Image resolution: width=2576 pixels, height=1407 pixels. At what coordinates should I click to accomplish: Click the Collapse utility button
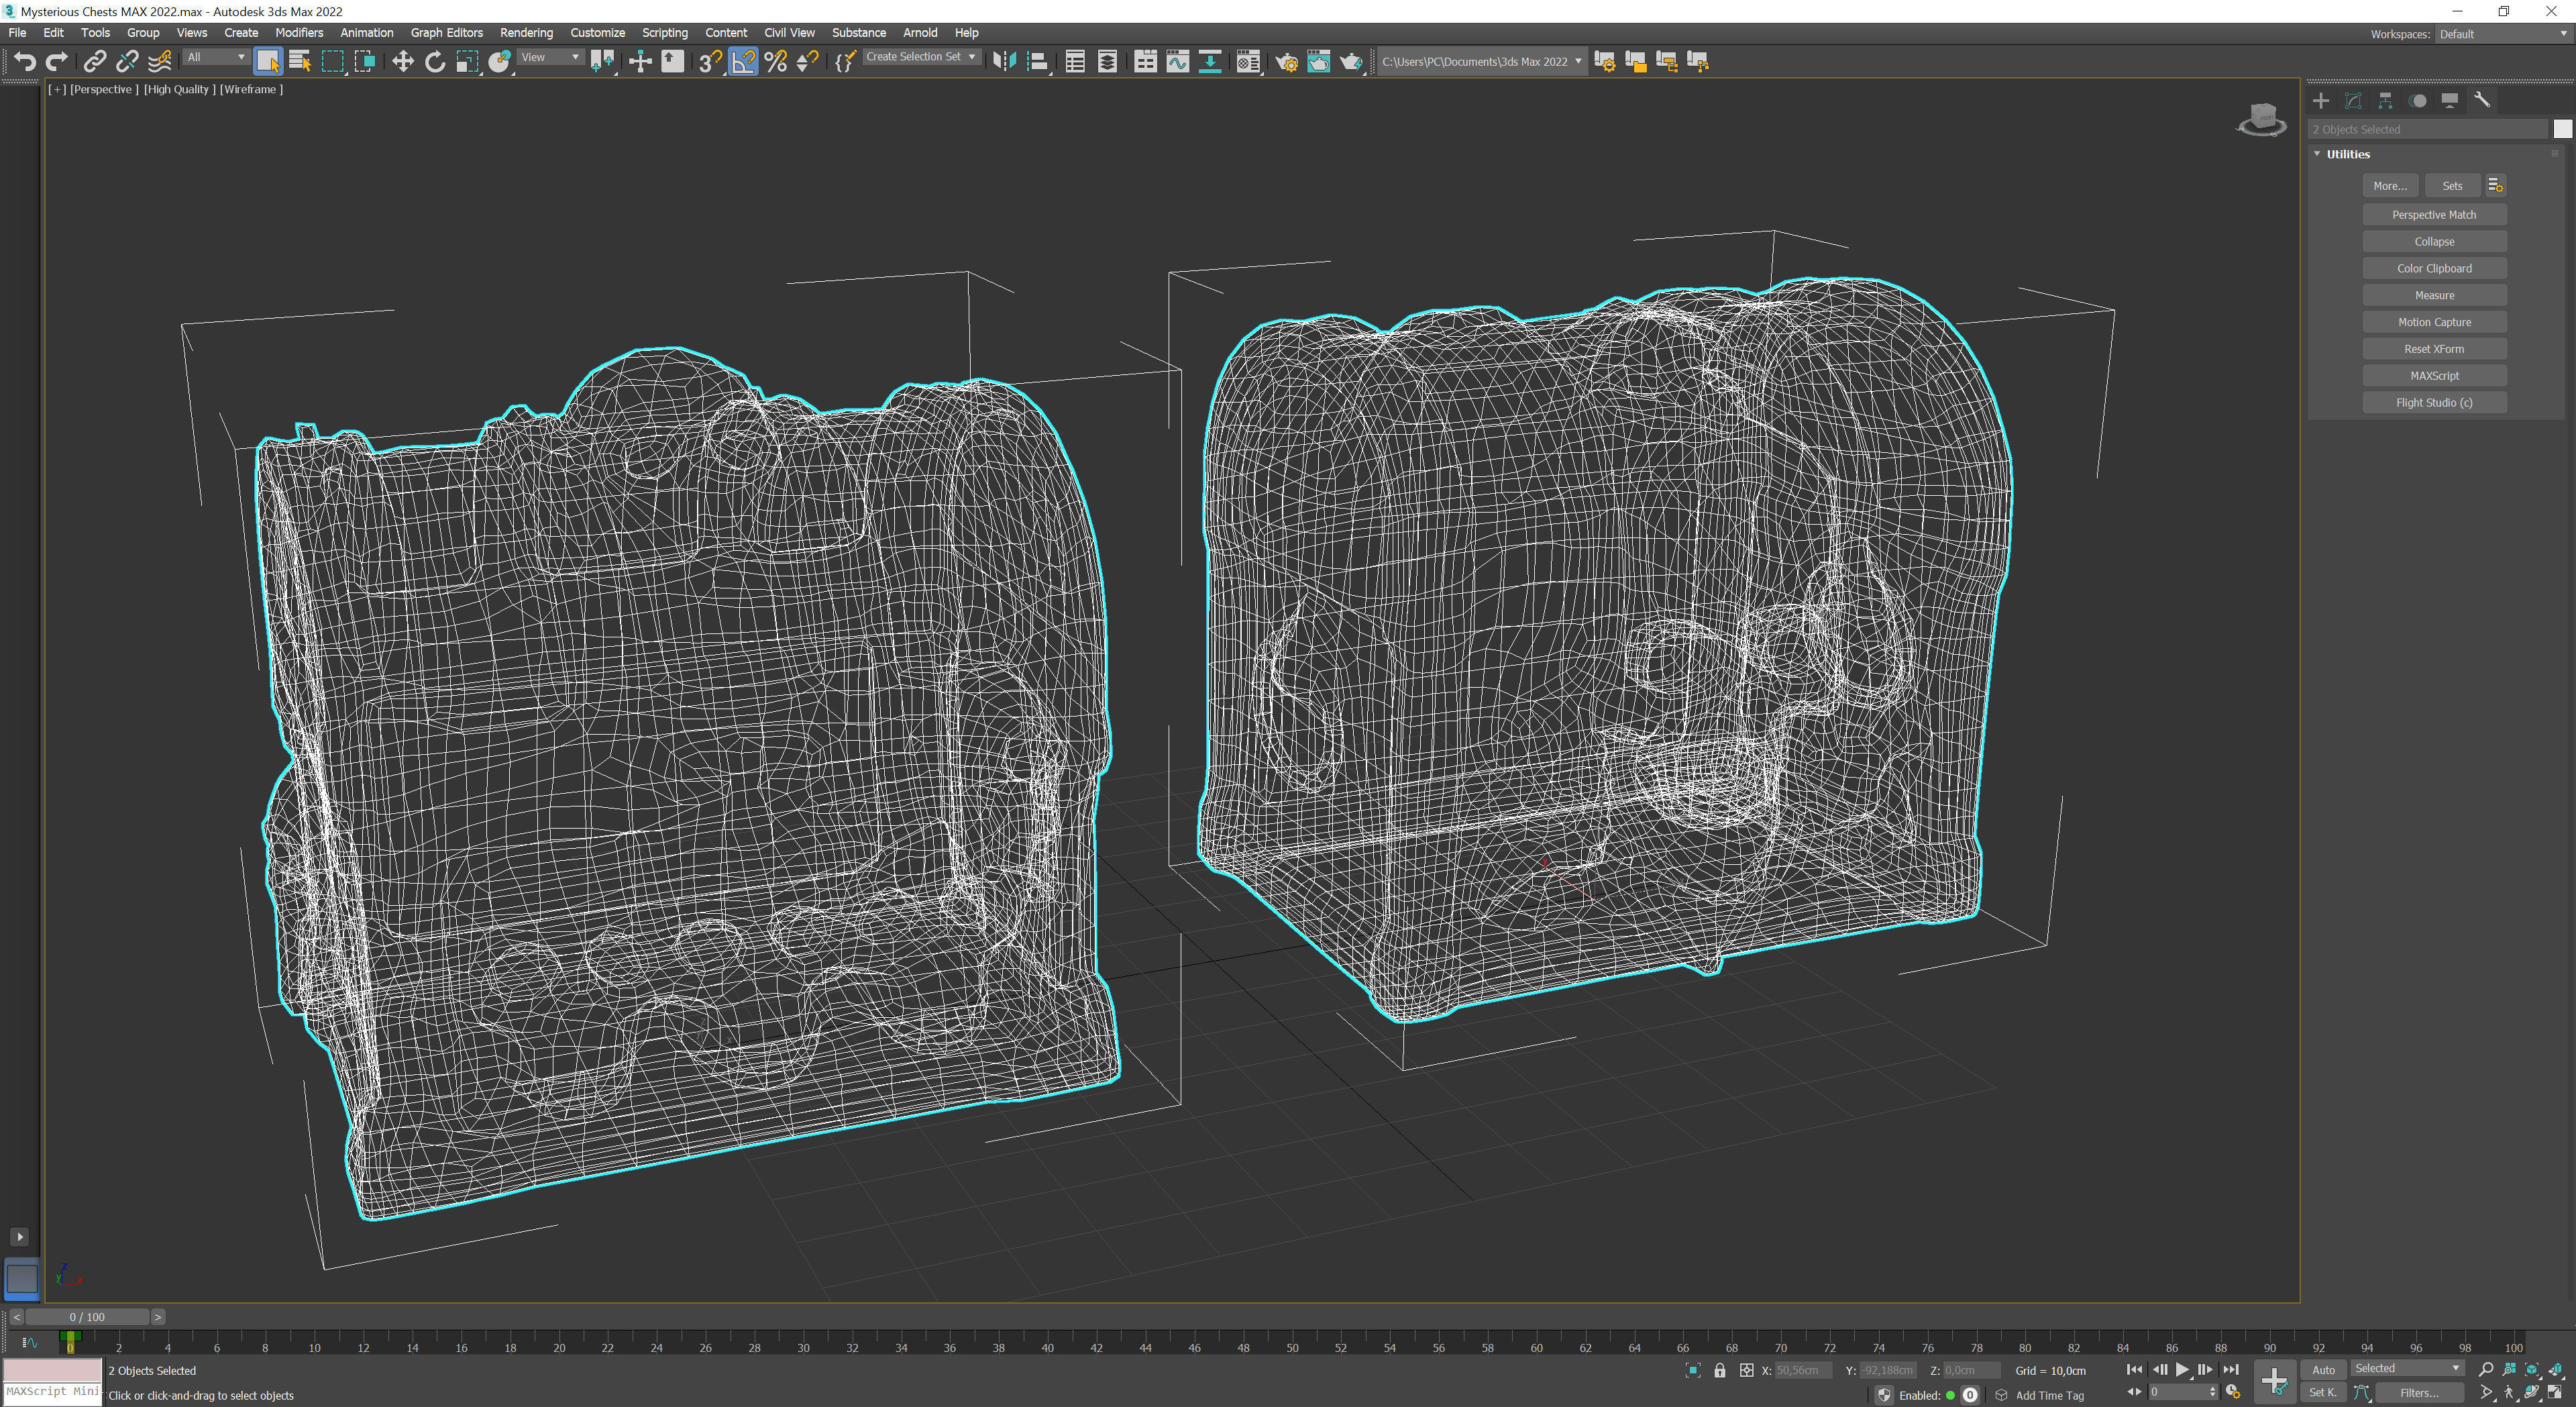click(2434, 242)
